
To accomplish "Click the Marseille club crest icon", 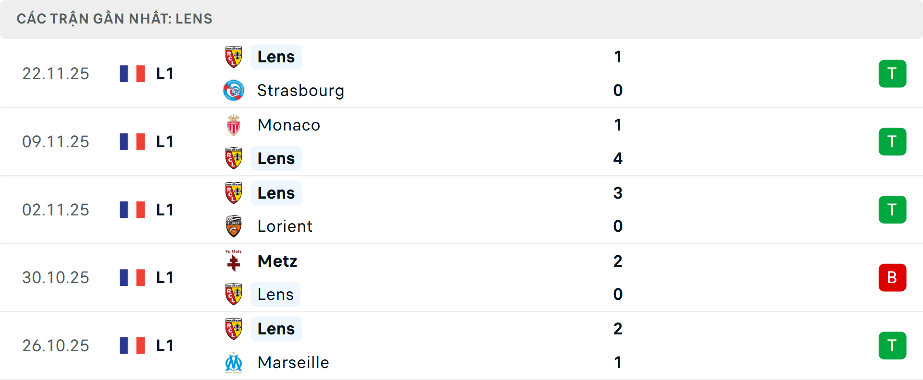I will pos(234,363).
